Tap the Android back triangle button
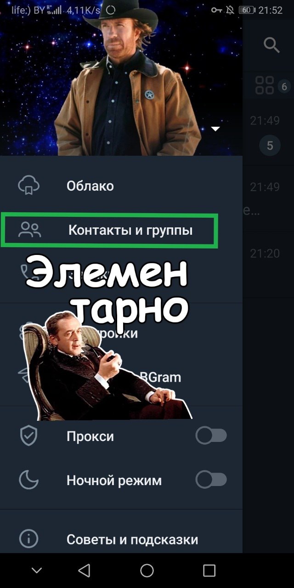 (84, 571)
